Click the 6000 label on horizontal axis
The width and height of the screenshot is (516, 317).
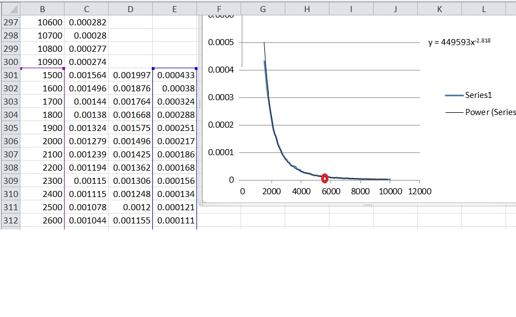331,192
